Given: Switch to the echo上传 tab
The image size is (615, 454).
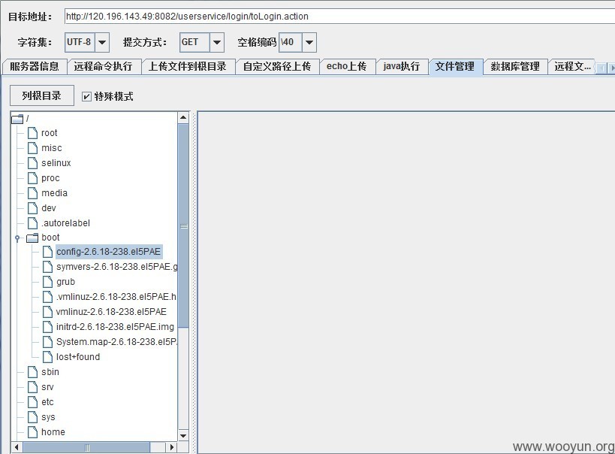Looking at the screenshot, I should 347,66.
